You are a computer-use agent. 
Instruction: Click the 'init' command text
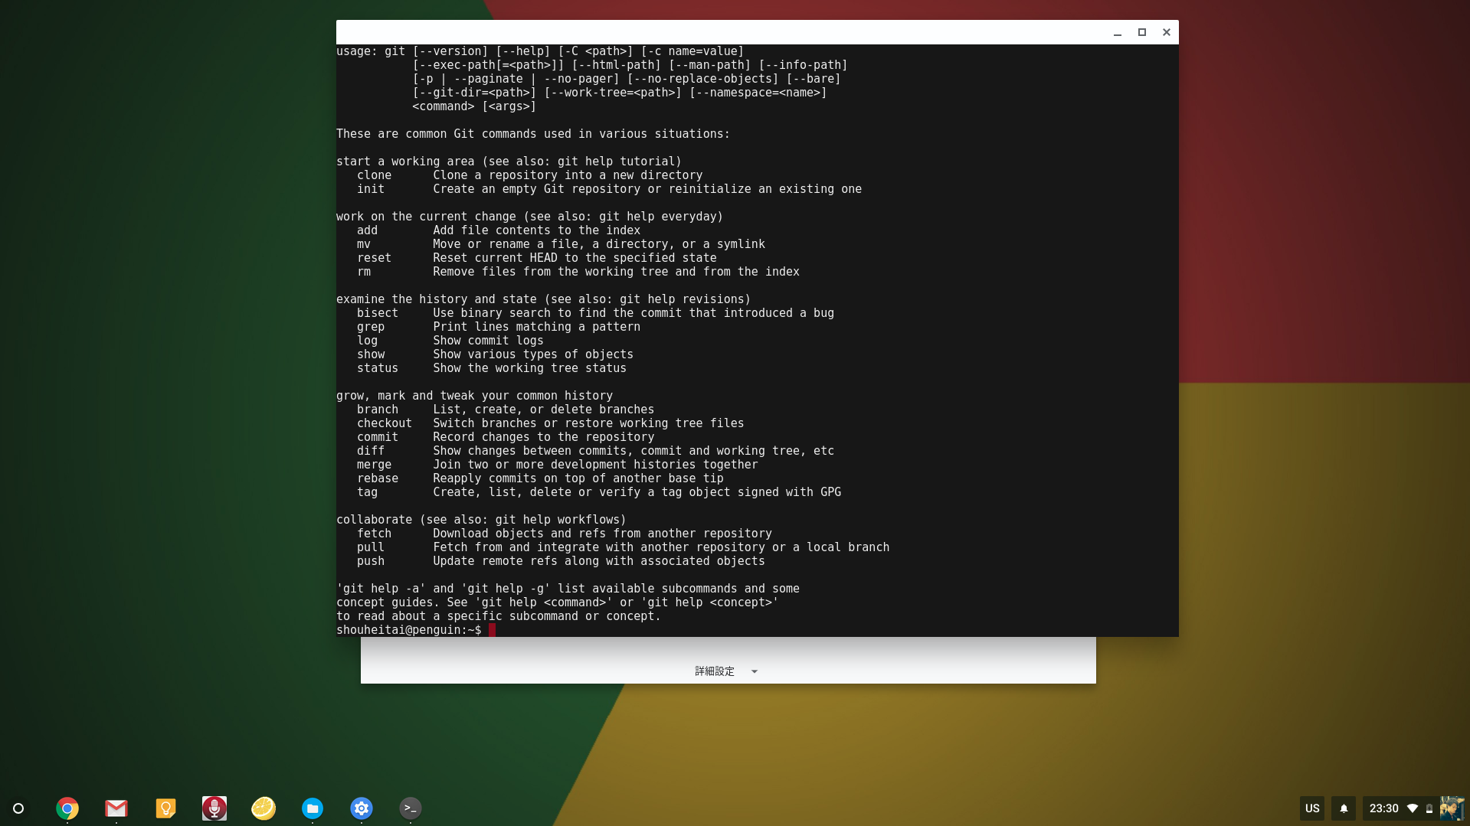point(371,189)
